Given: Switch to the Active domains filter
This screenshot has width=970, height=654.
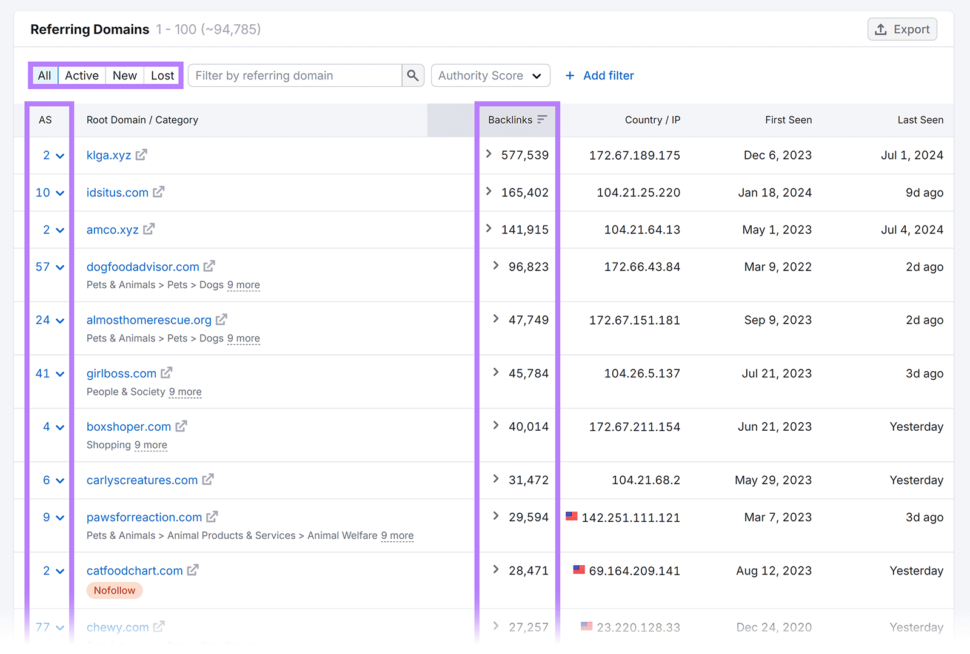Looking at the screenshot, I should pos(81,75).
